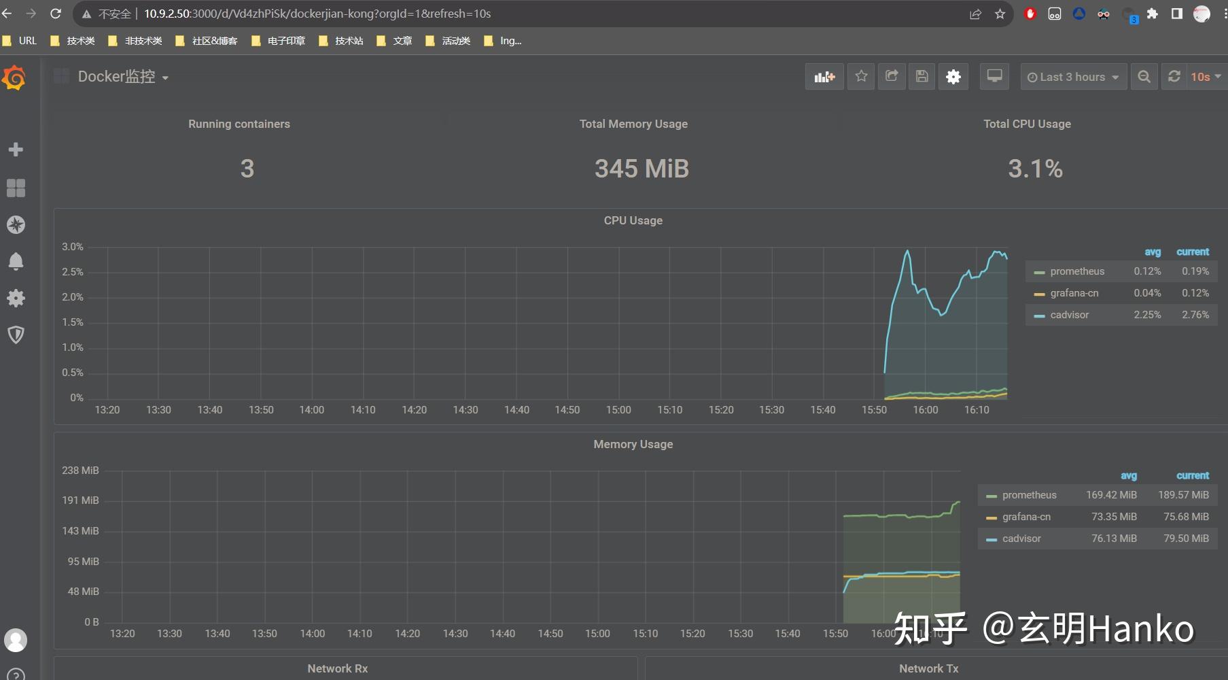Open the browser Extensions puzzle icon
This screenshot has height=680, width=1228.
(1153, 14)
